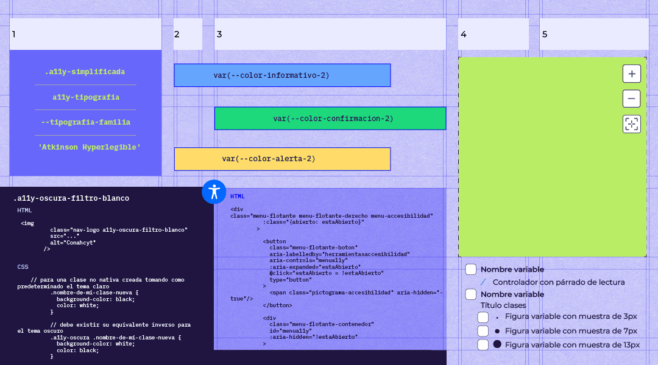Check the first 'Nombre variable' checkbox

point(470,269)
